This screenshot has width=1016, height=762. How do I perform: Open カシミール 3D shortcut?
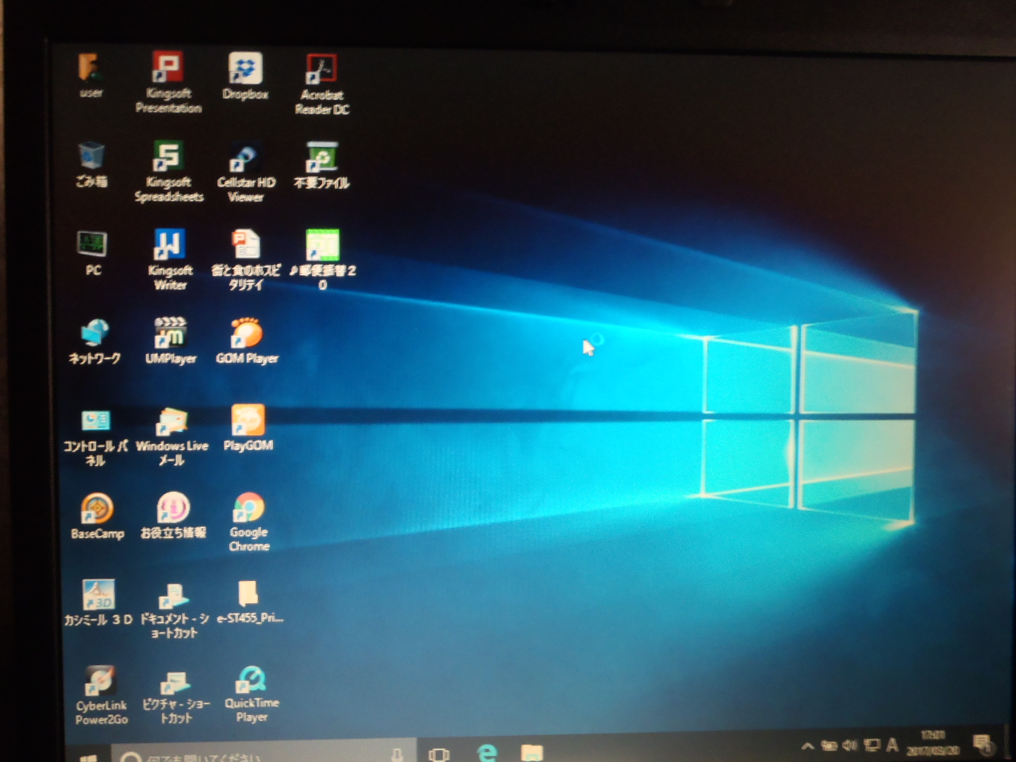point(98,603)
